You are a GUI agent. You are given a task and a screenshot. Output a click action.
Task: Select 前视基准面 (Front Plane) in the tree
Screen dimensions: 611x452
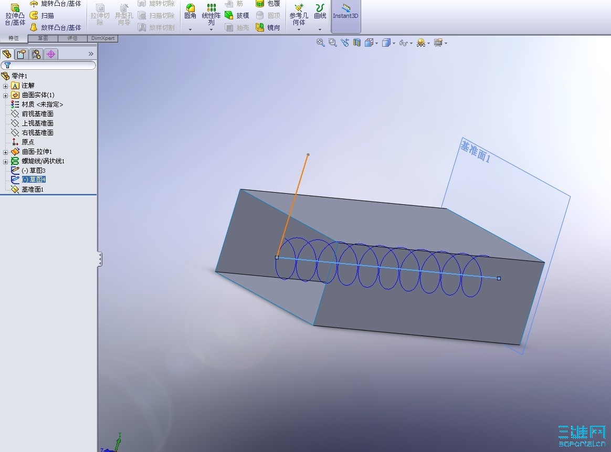pos(33,114)
